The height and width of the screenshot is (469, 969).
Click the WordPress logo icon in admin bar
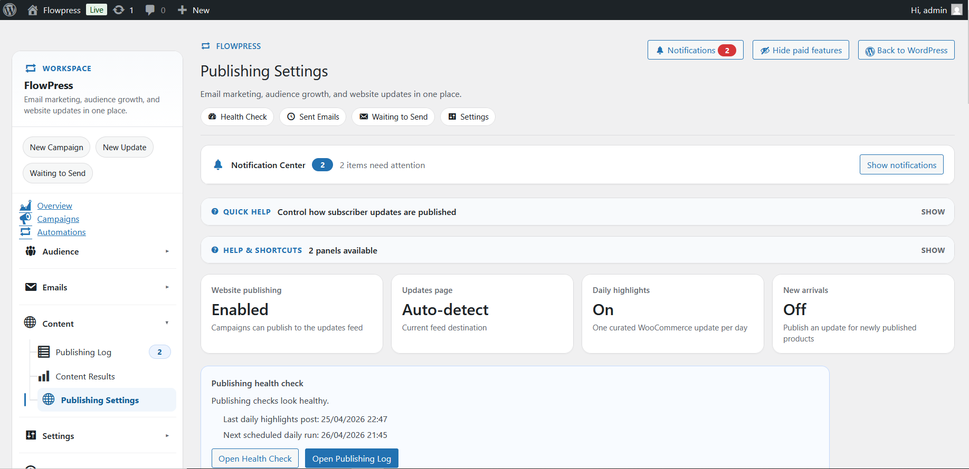[x=9, y=10]
